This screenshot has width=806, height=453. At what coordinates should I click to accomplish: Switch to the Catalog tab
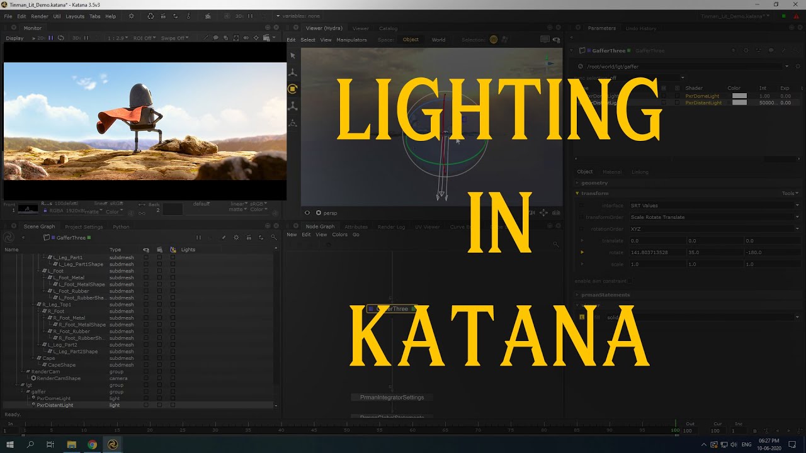click(388, 28)
